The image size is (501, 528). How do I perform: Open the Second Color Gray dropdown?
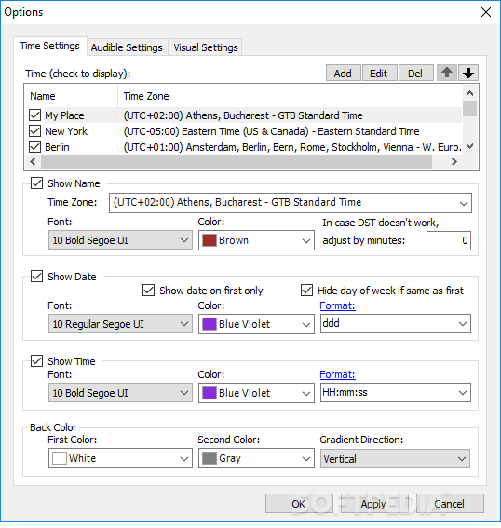point(256,458)
